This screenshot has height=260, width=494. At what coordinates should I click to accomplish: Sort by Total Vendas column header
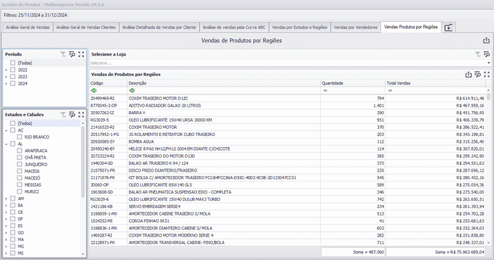pos(436,83)
